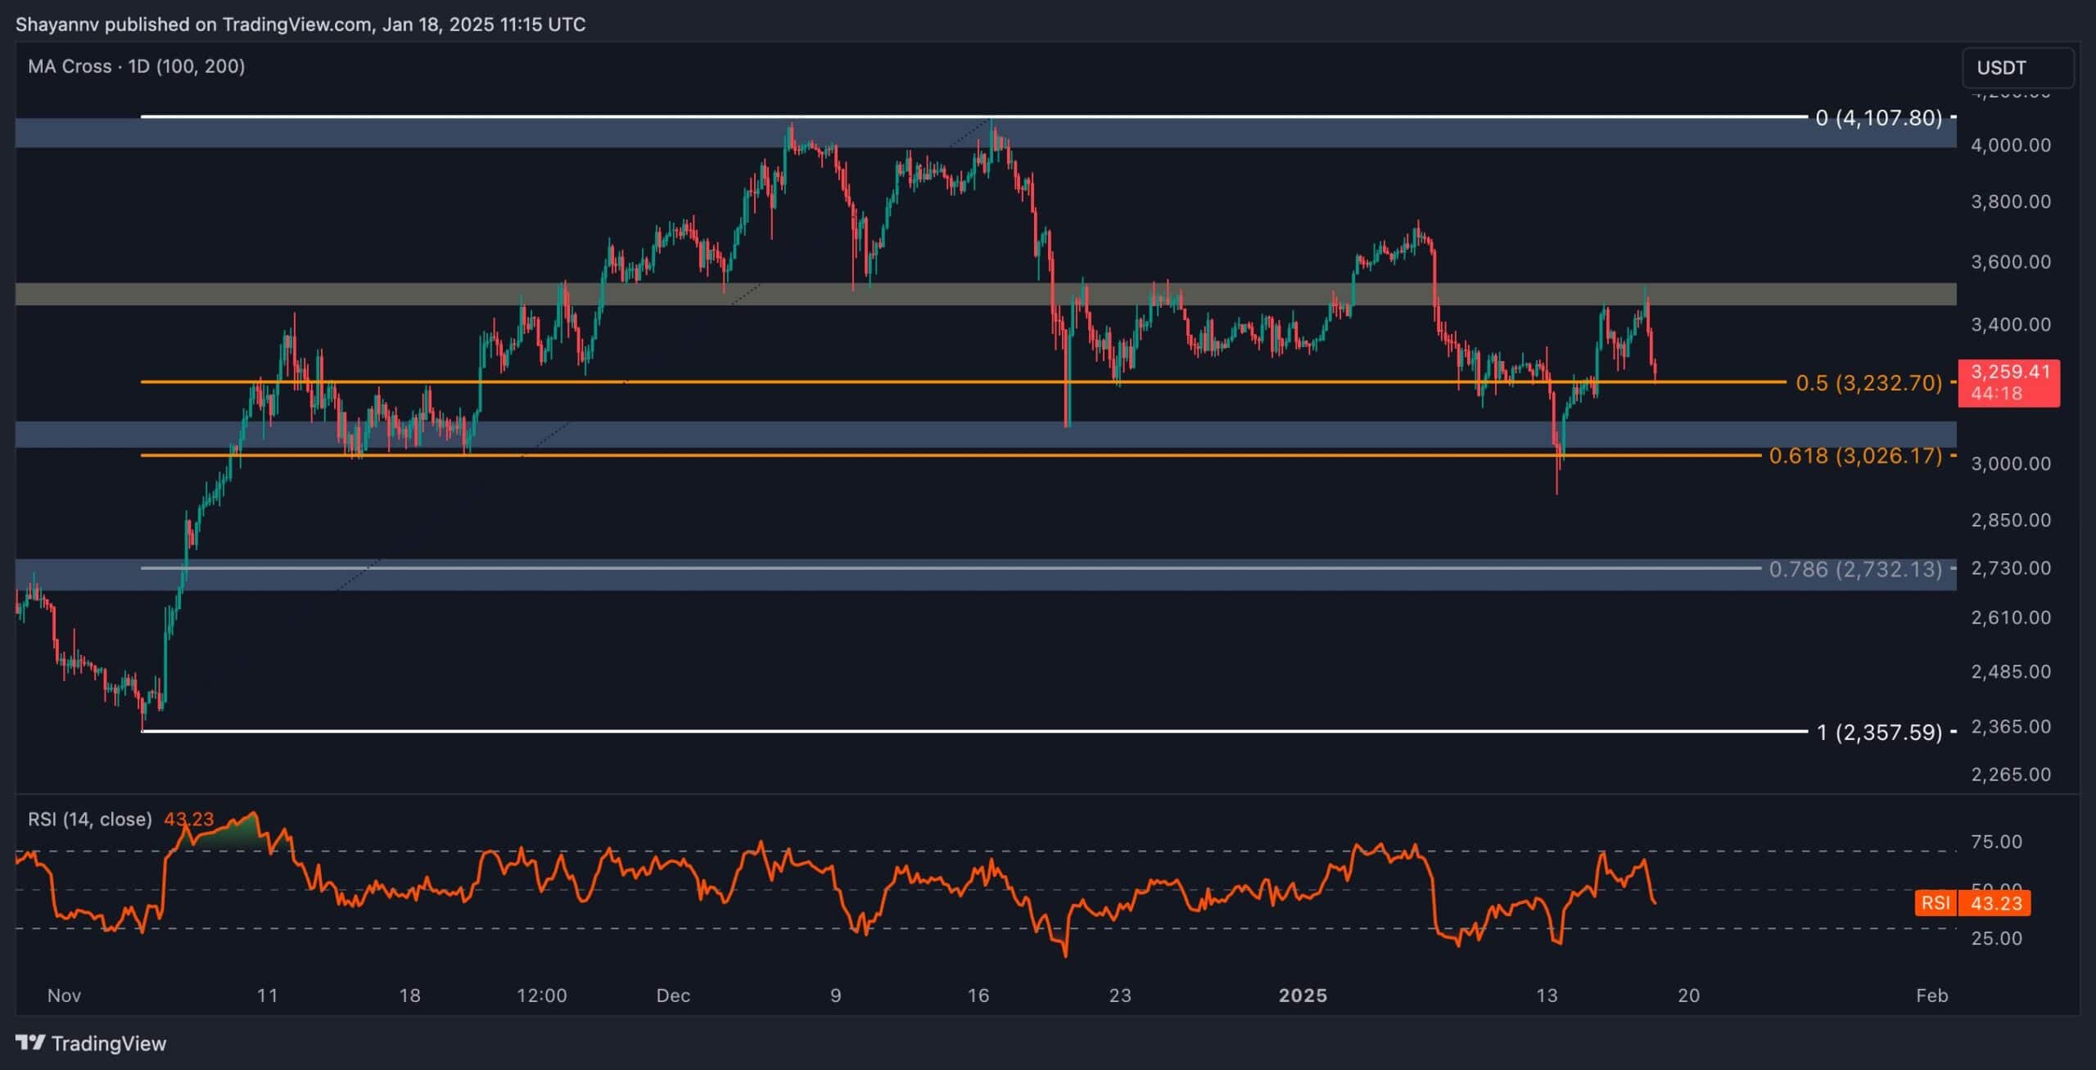The width and height of the screenshot is (2096, 1070).
Task: Click the orange 43.23 value beside RSI legend
Action: [188, 819]
